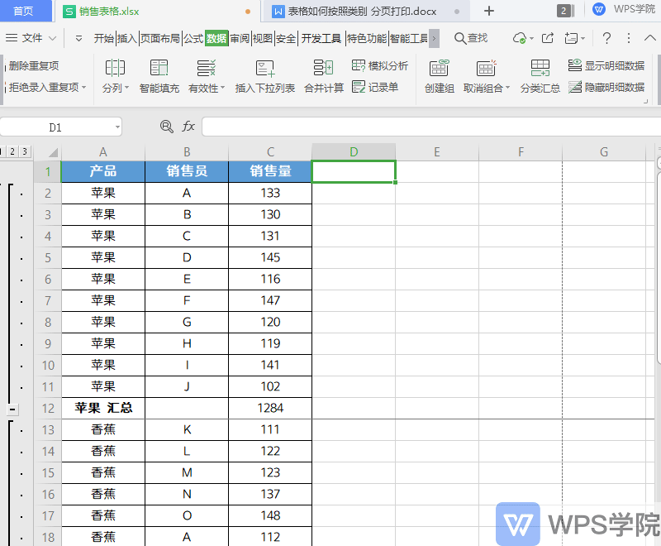The image size is (661, 546).
Task: Switch to the 插入 ribbon tab
Action: [127, 38]
